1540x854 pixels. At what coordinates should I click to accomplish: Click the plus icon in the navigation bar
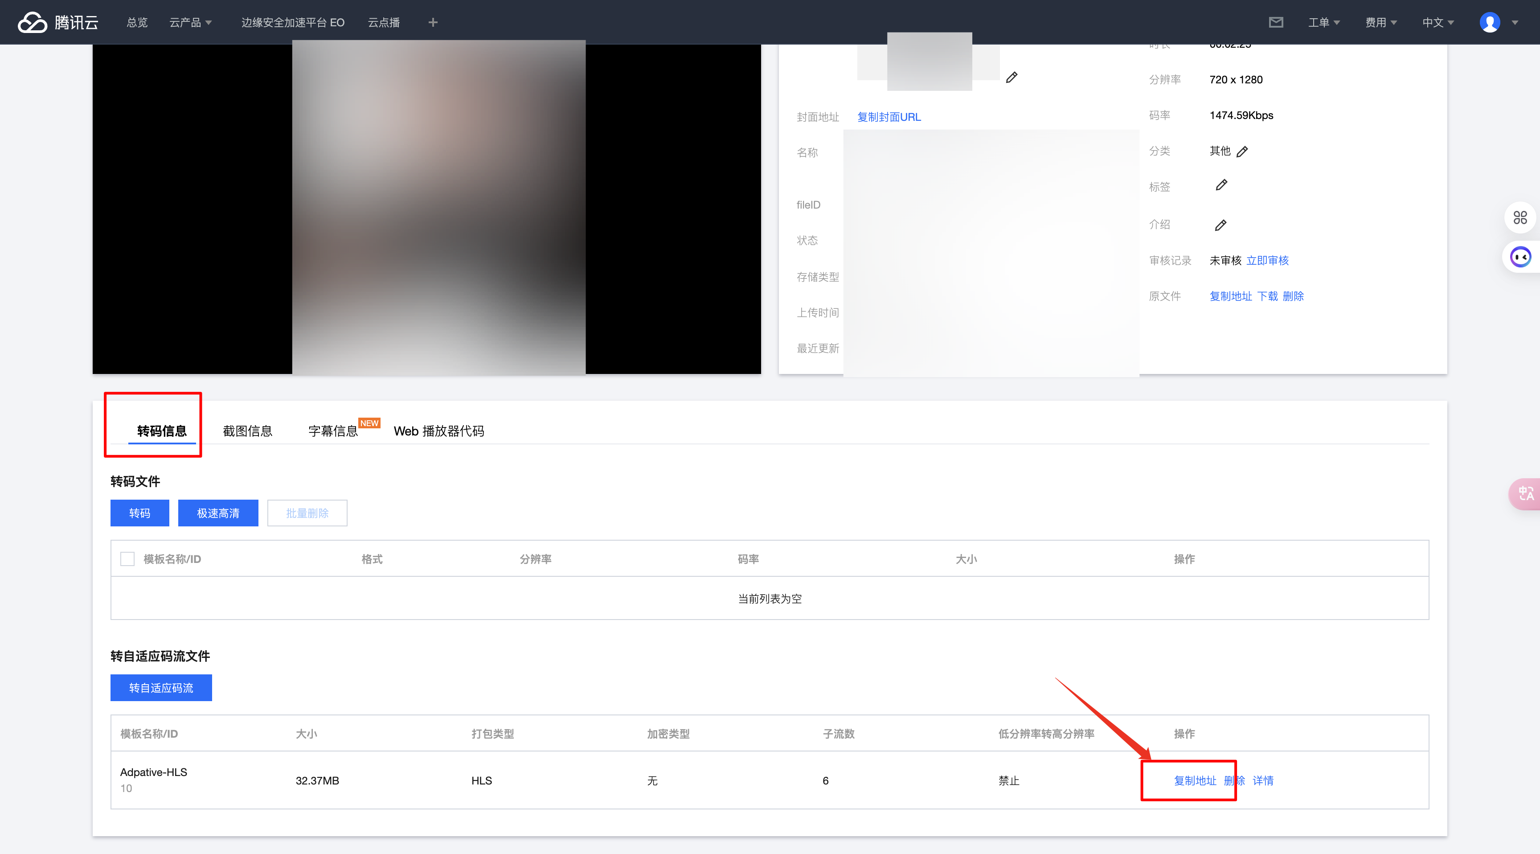(433, 22)
